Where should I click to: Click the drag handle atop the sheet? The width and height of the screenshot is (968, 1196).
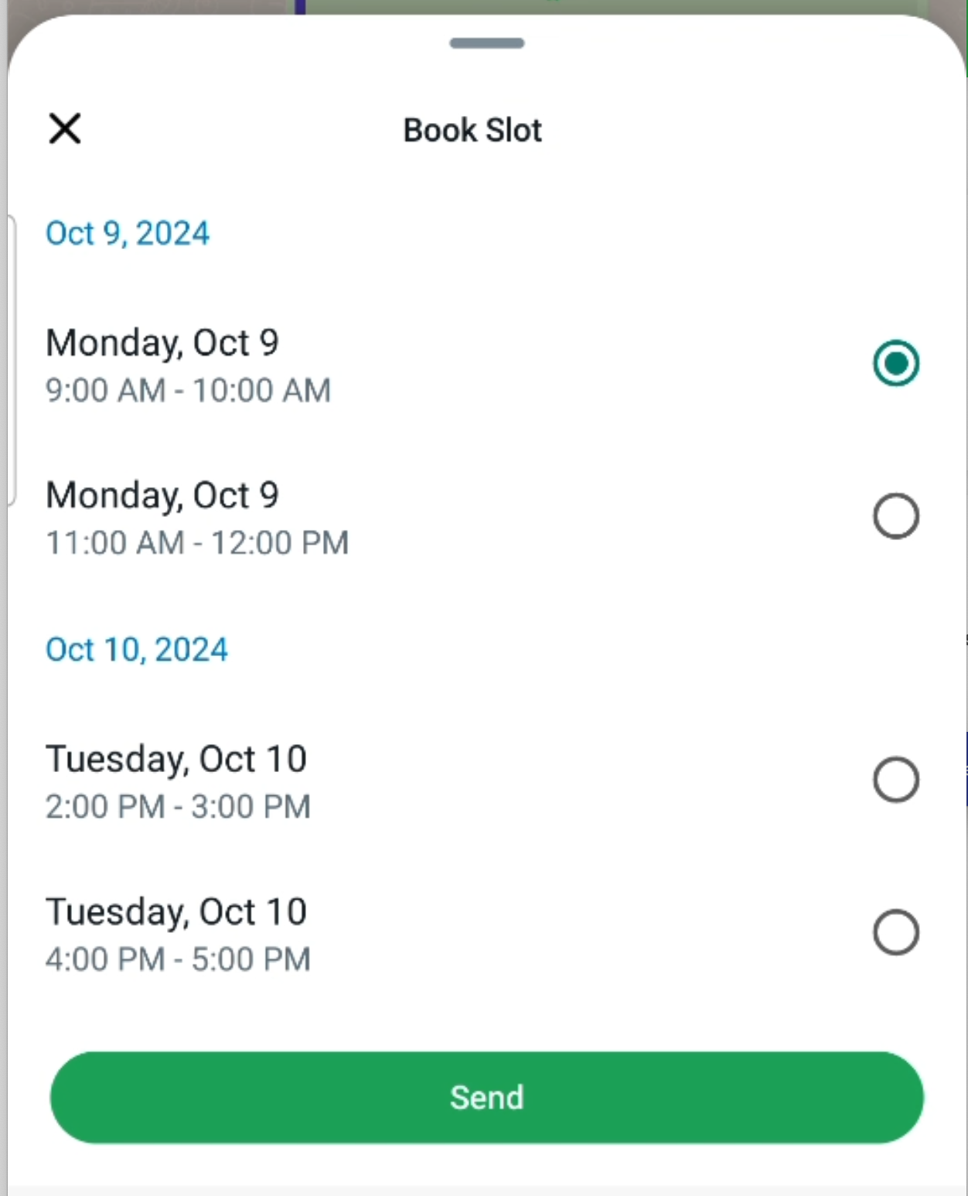pyautogui.click(x=487, y=43)
